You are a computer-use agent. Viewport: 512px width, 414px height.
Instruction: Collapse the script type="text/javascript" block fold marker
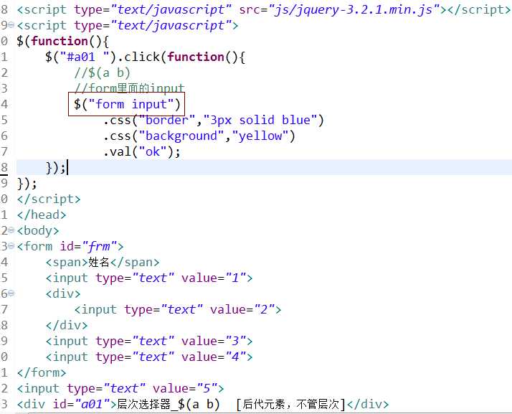point(11,25)
